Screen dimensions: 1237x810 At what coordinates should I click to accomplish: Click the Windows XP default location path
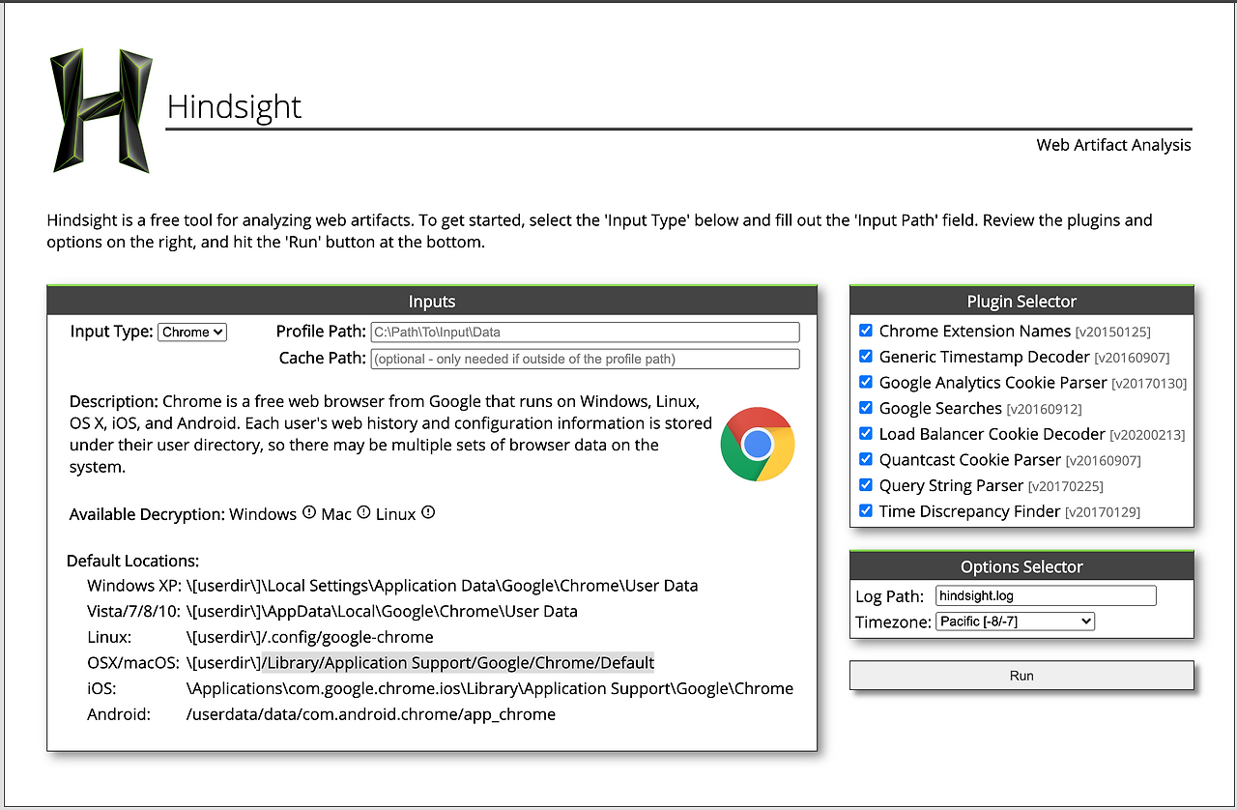[443, 586]
